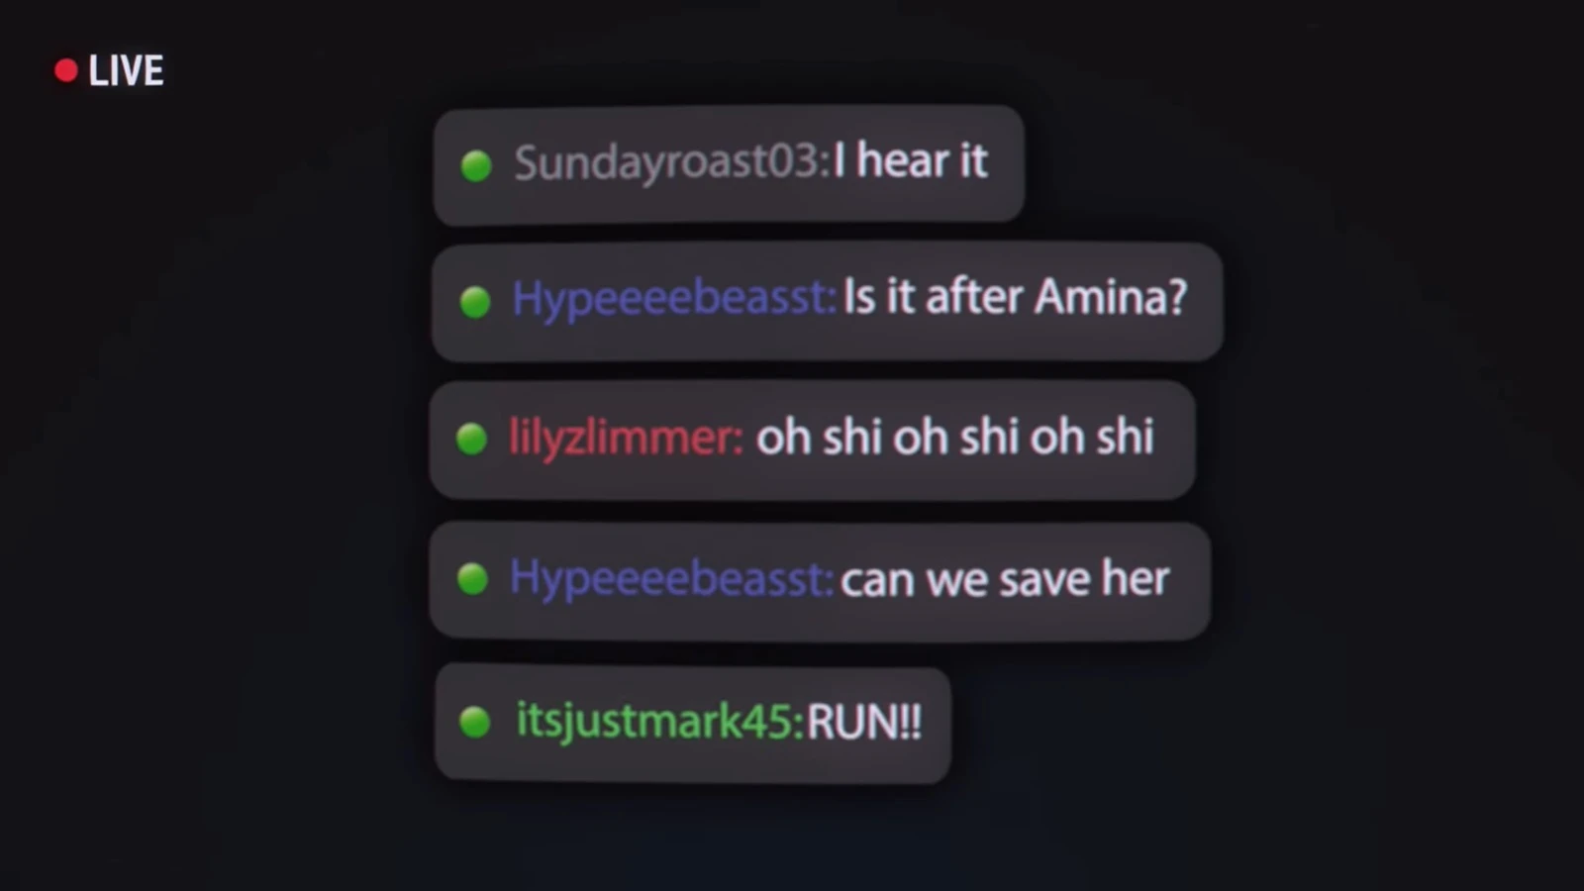The width and height of the screenshot is (1584, 891).
Task: Click the 'RUN!!' message text
Action: click(864, 722)
